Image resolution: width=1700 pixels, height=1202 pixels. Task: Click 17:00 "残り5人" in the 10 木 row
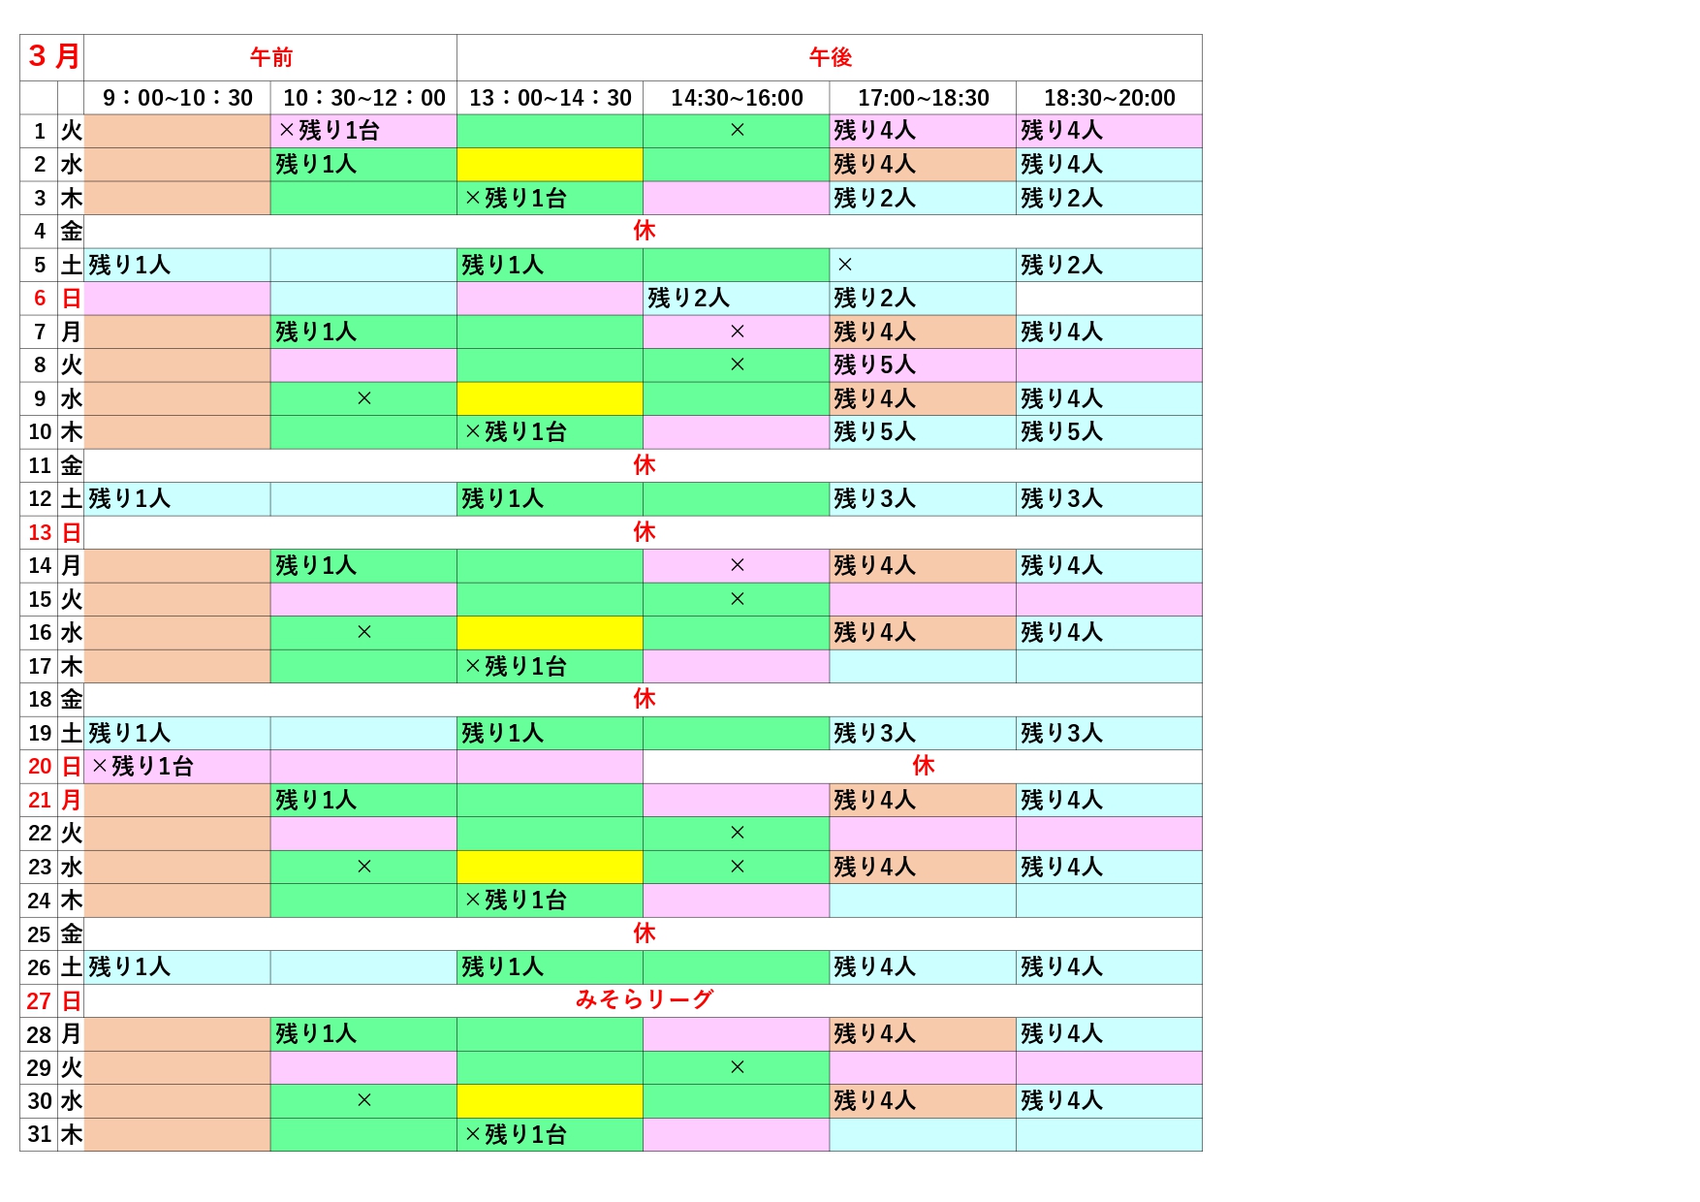[x=874, y=432]
